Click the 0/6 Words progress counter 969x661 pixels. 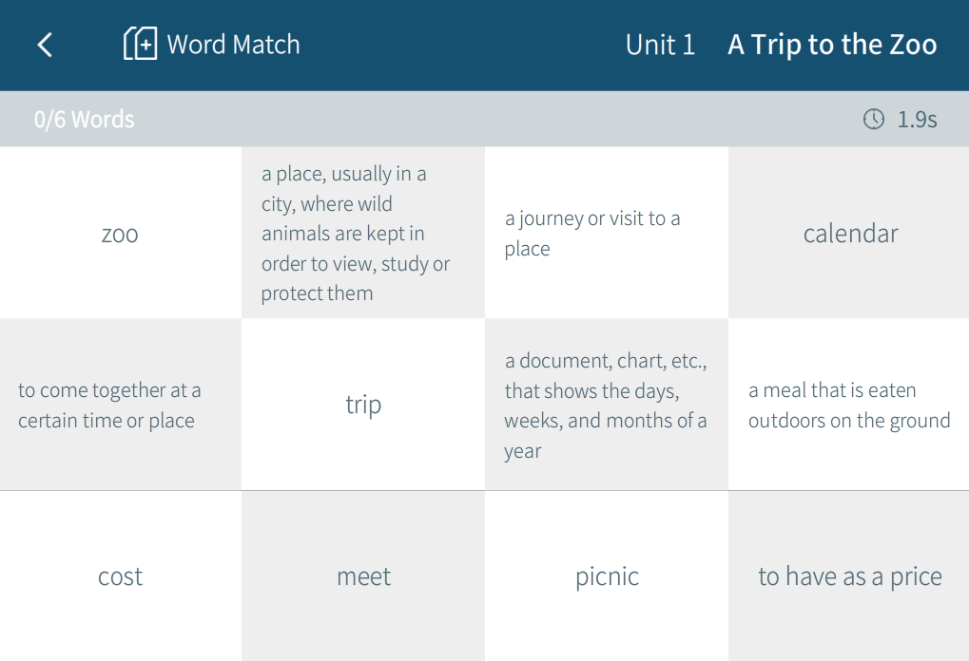85,120
